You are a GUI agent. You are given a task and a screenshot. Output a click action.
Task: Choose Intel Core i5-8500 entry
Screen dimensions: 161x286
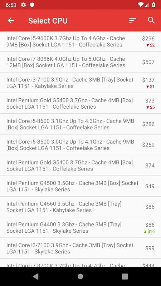(x=80, y=145)
